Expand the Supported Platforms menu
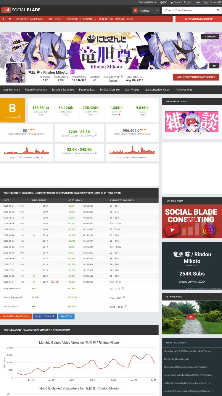 (x=30, y=19)
